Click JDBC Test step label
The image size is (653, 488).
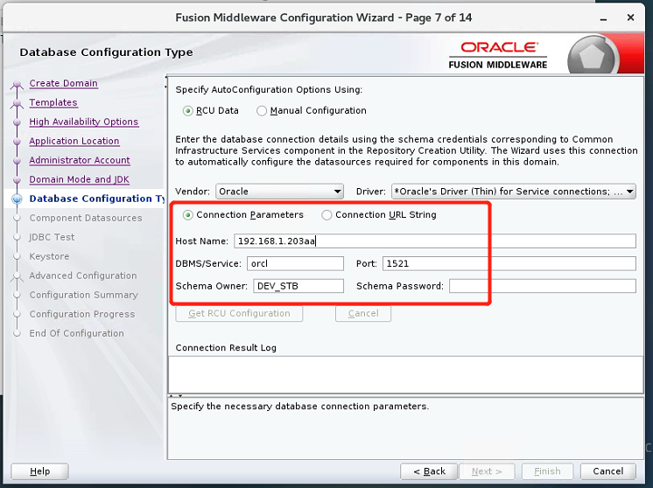tap(52, 237)
